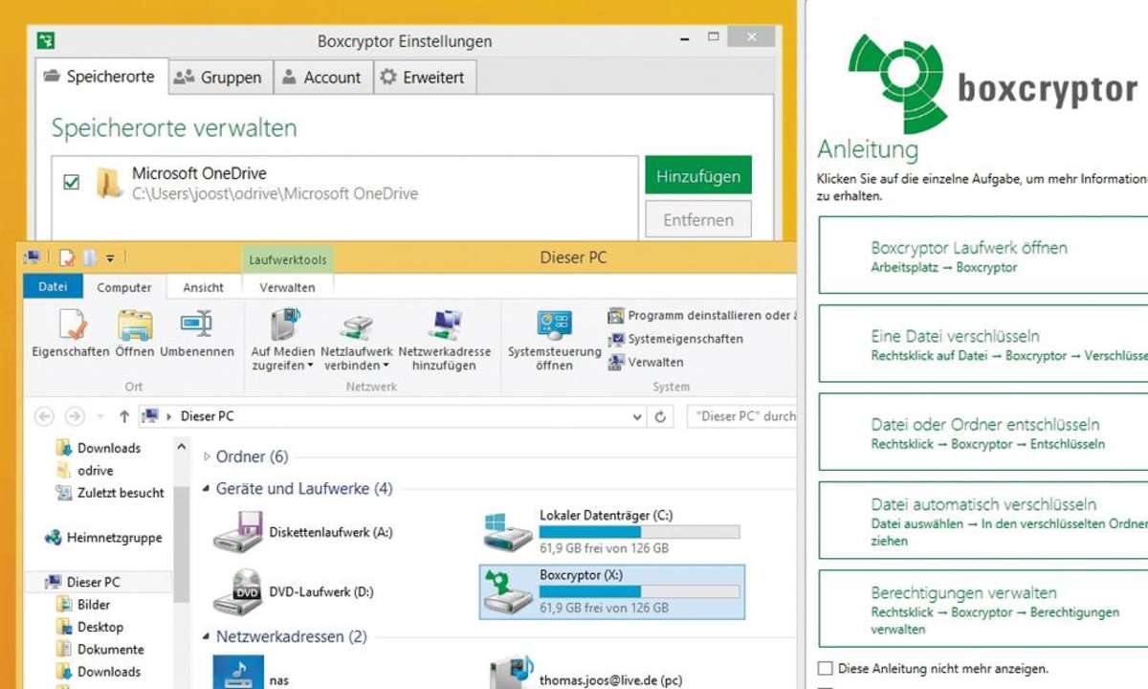
Task: Open Netzlaufwerk verbinden dropdown arrow
Action: pos(386,366)
